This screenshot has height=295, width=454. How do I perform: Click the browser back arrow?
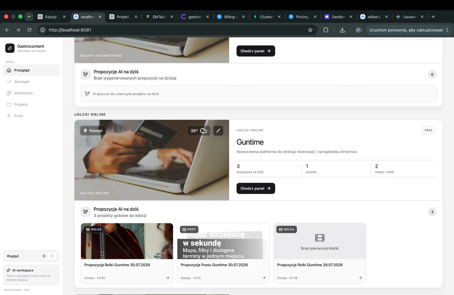pos(7,30)
